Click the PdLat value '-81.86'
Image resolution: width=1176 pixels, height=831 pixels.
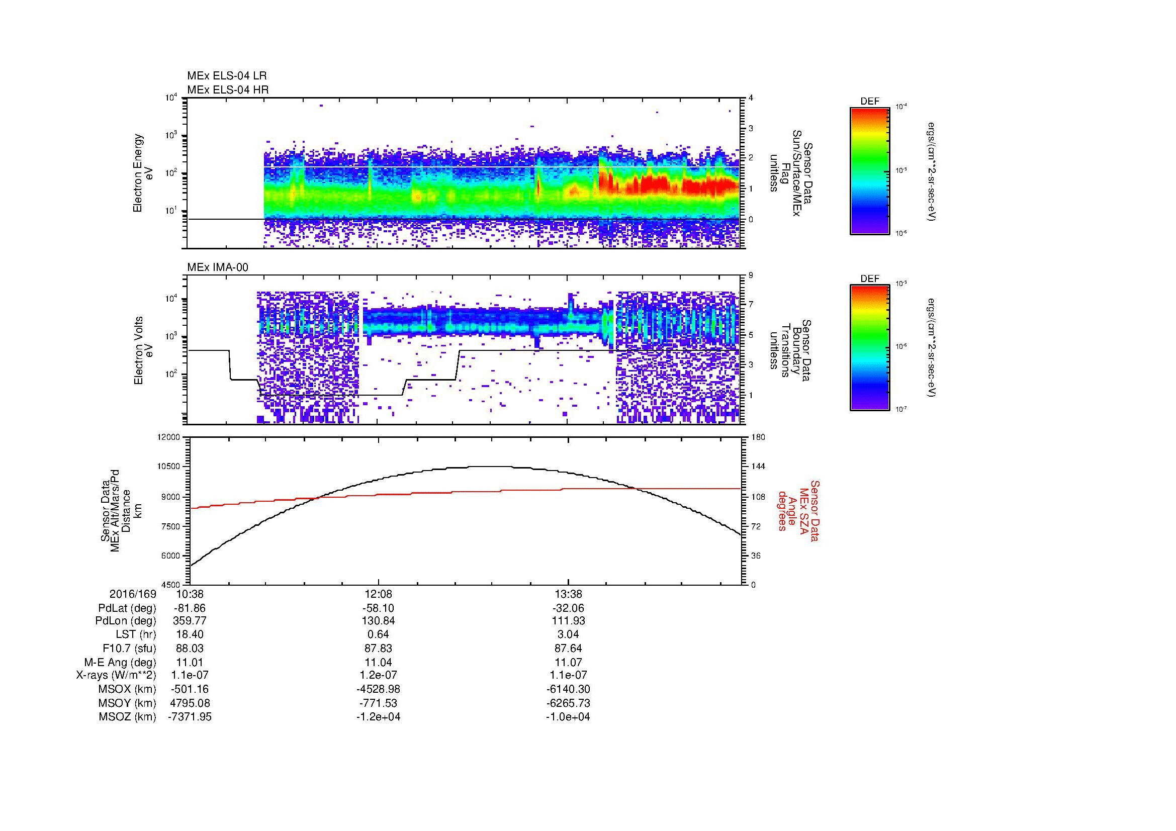coord(190,608)
